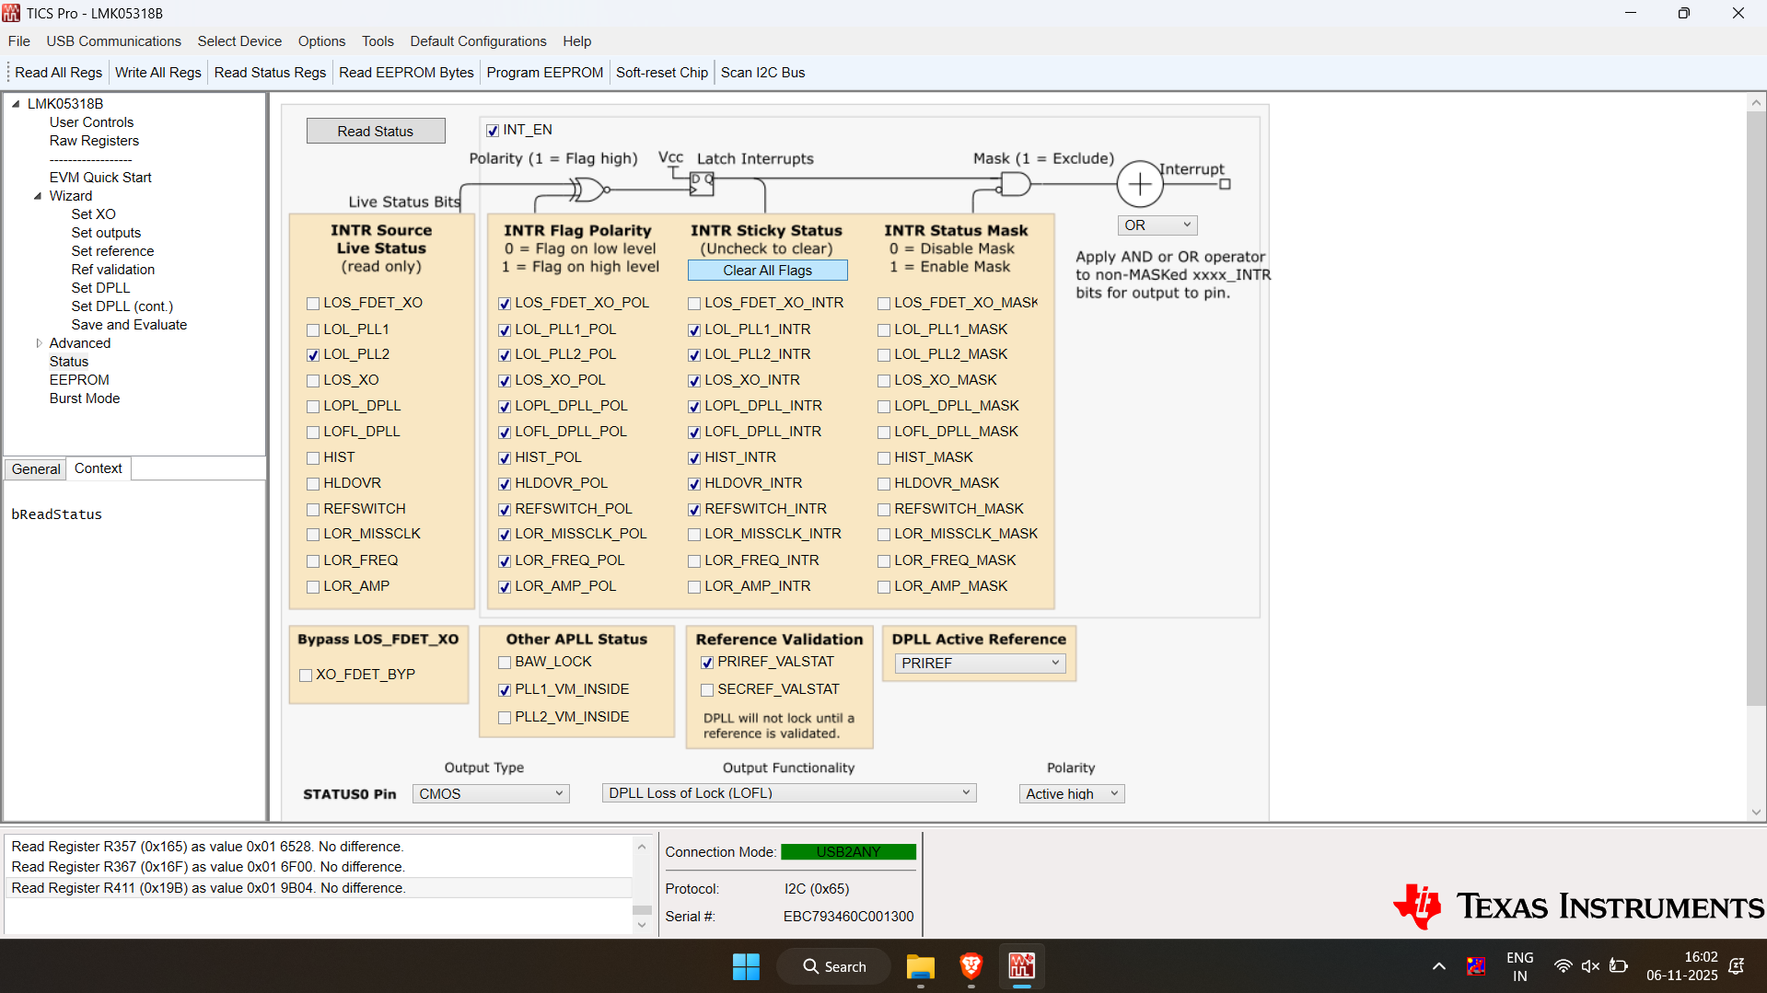This screenshot has height=993, width=1767.
Task: Open the Windows Start menu
Action: tap(746, 966)
